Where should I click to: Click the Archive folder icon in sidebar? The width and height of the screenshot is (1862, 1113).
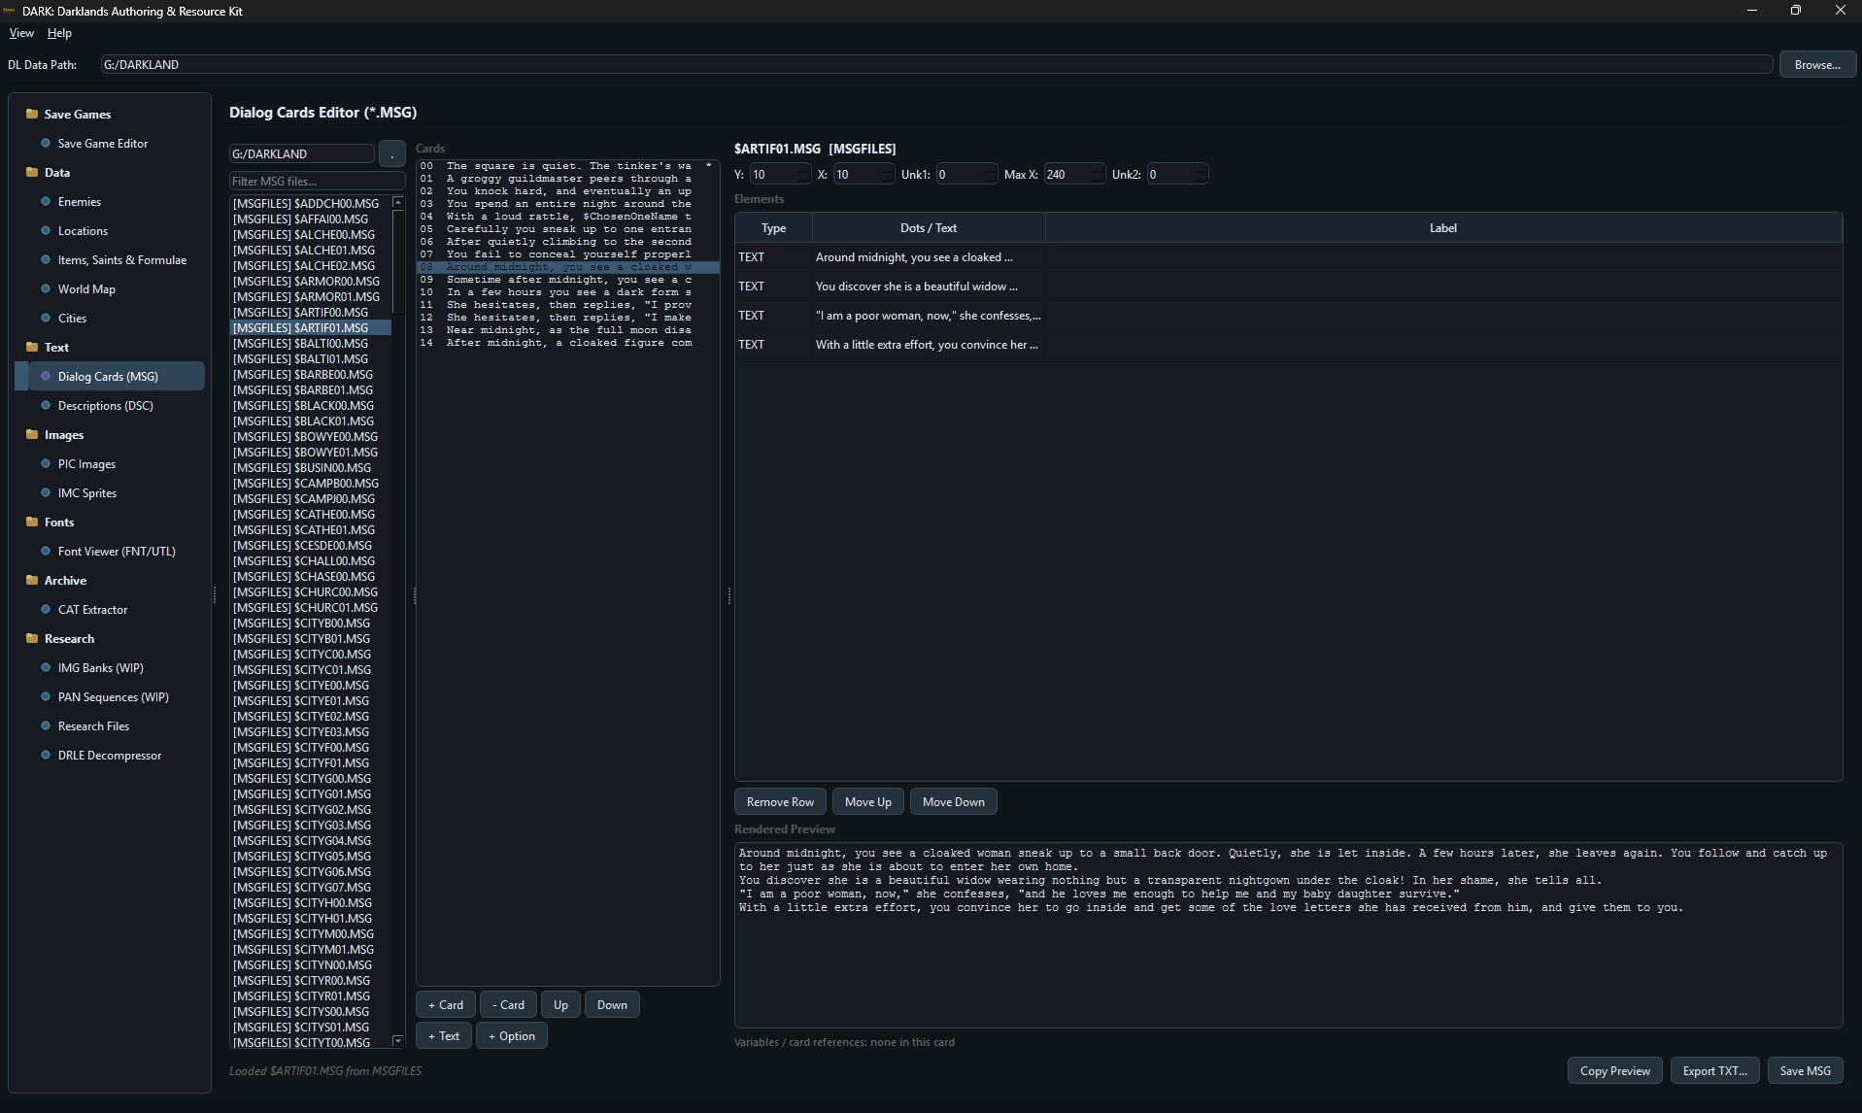pos(32,580)
